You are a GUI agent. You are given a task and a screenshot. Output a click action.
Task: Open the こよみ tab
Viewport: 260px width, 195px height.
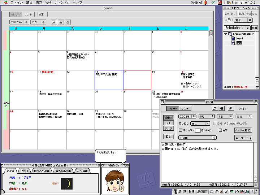11,171
